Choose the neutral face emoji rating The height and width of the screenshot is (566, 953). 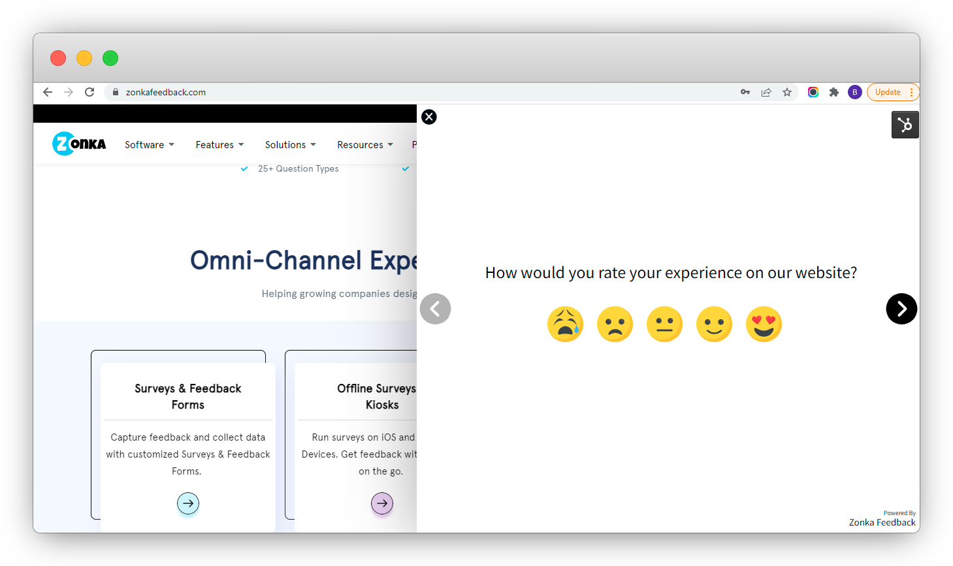(x=664, y=324)
